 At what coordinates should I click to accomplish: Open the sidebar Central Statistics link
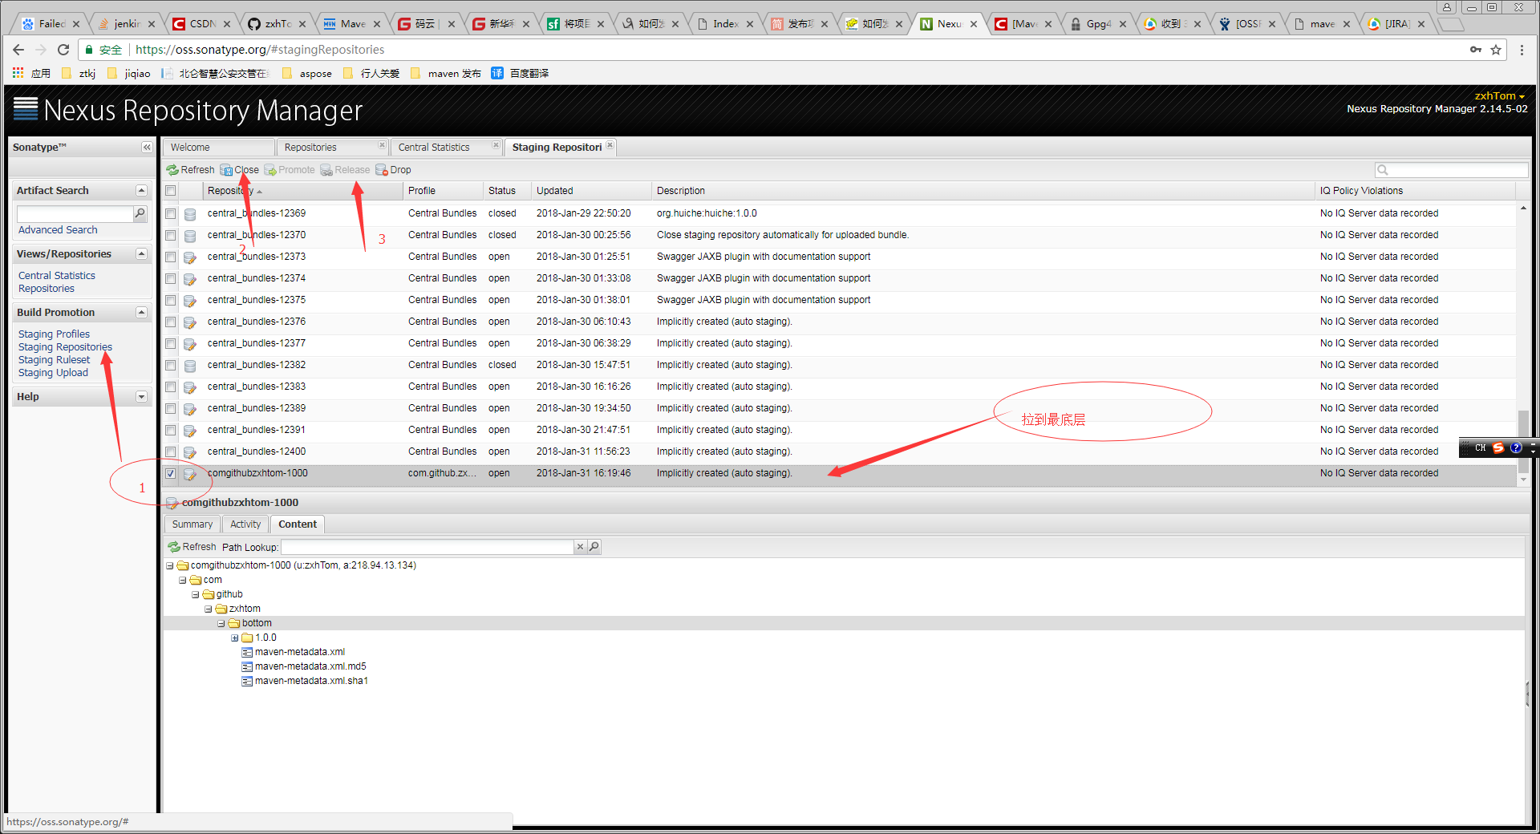[57, 276]
